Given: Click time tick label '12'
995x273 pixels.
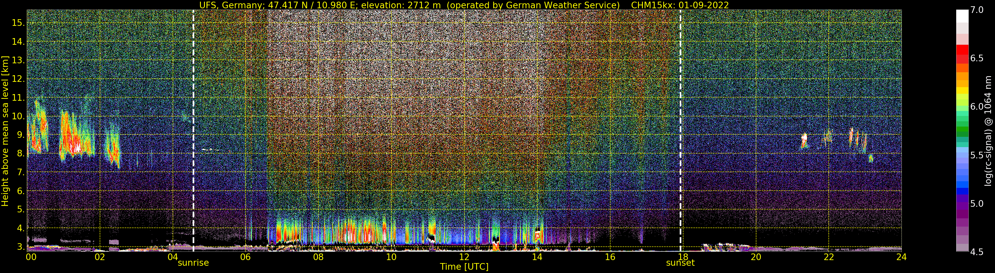Looking at the screenshot, I should [x=464, y=257].
